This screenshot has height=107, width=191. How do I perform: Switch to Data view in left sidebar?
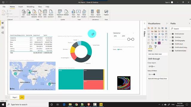(3, 28)
